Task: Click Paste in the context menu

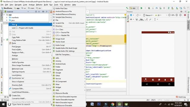Action: 30,43
